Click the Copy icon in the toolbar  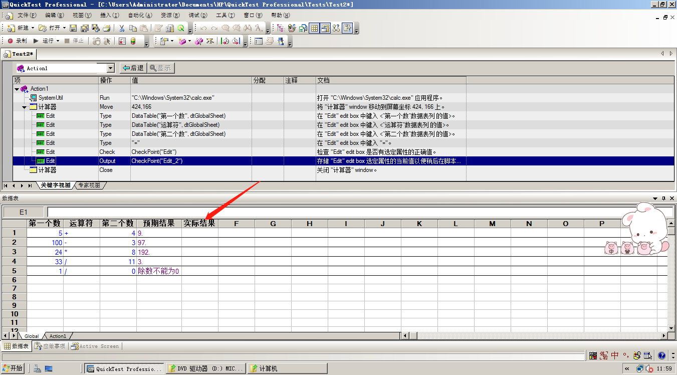[x=133, y=28]
